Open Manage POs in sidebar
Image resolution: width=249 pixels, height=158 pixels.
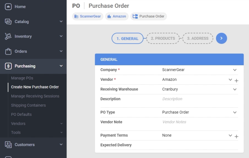pyautogui.click(x=22, y=78)
